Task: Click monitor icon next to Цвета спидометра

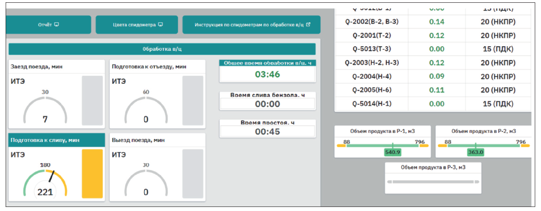Action: (x=161, y=25)
